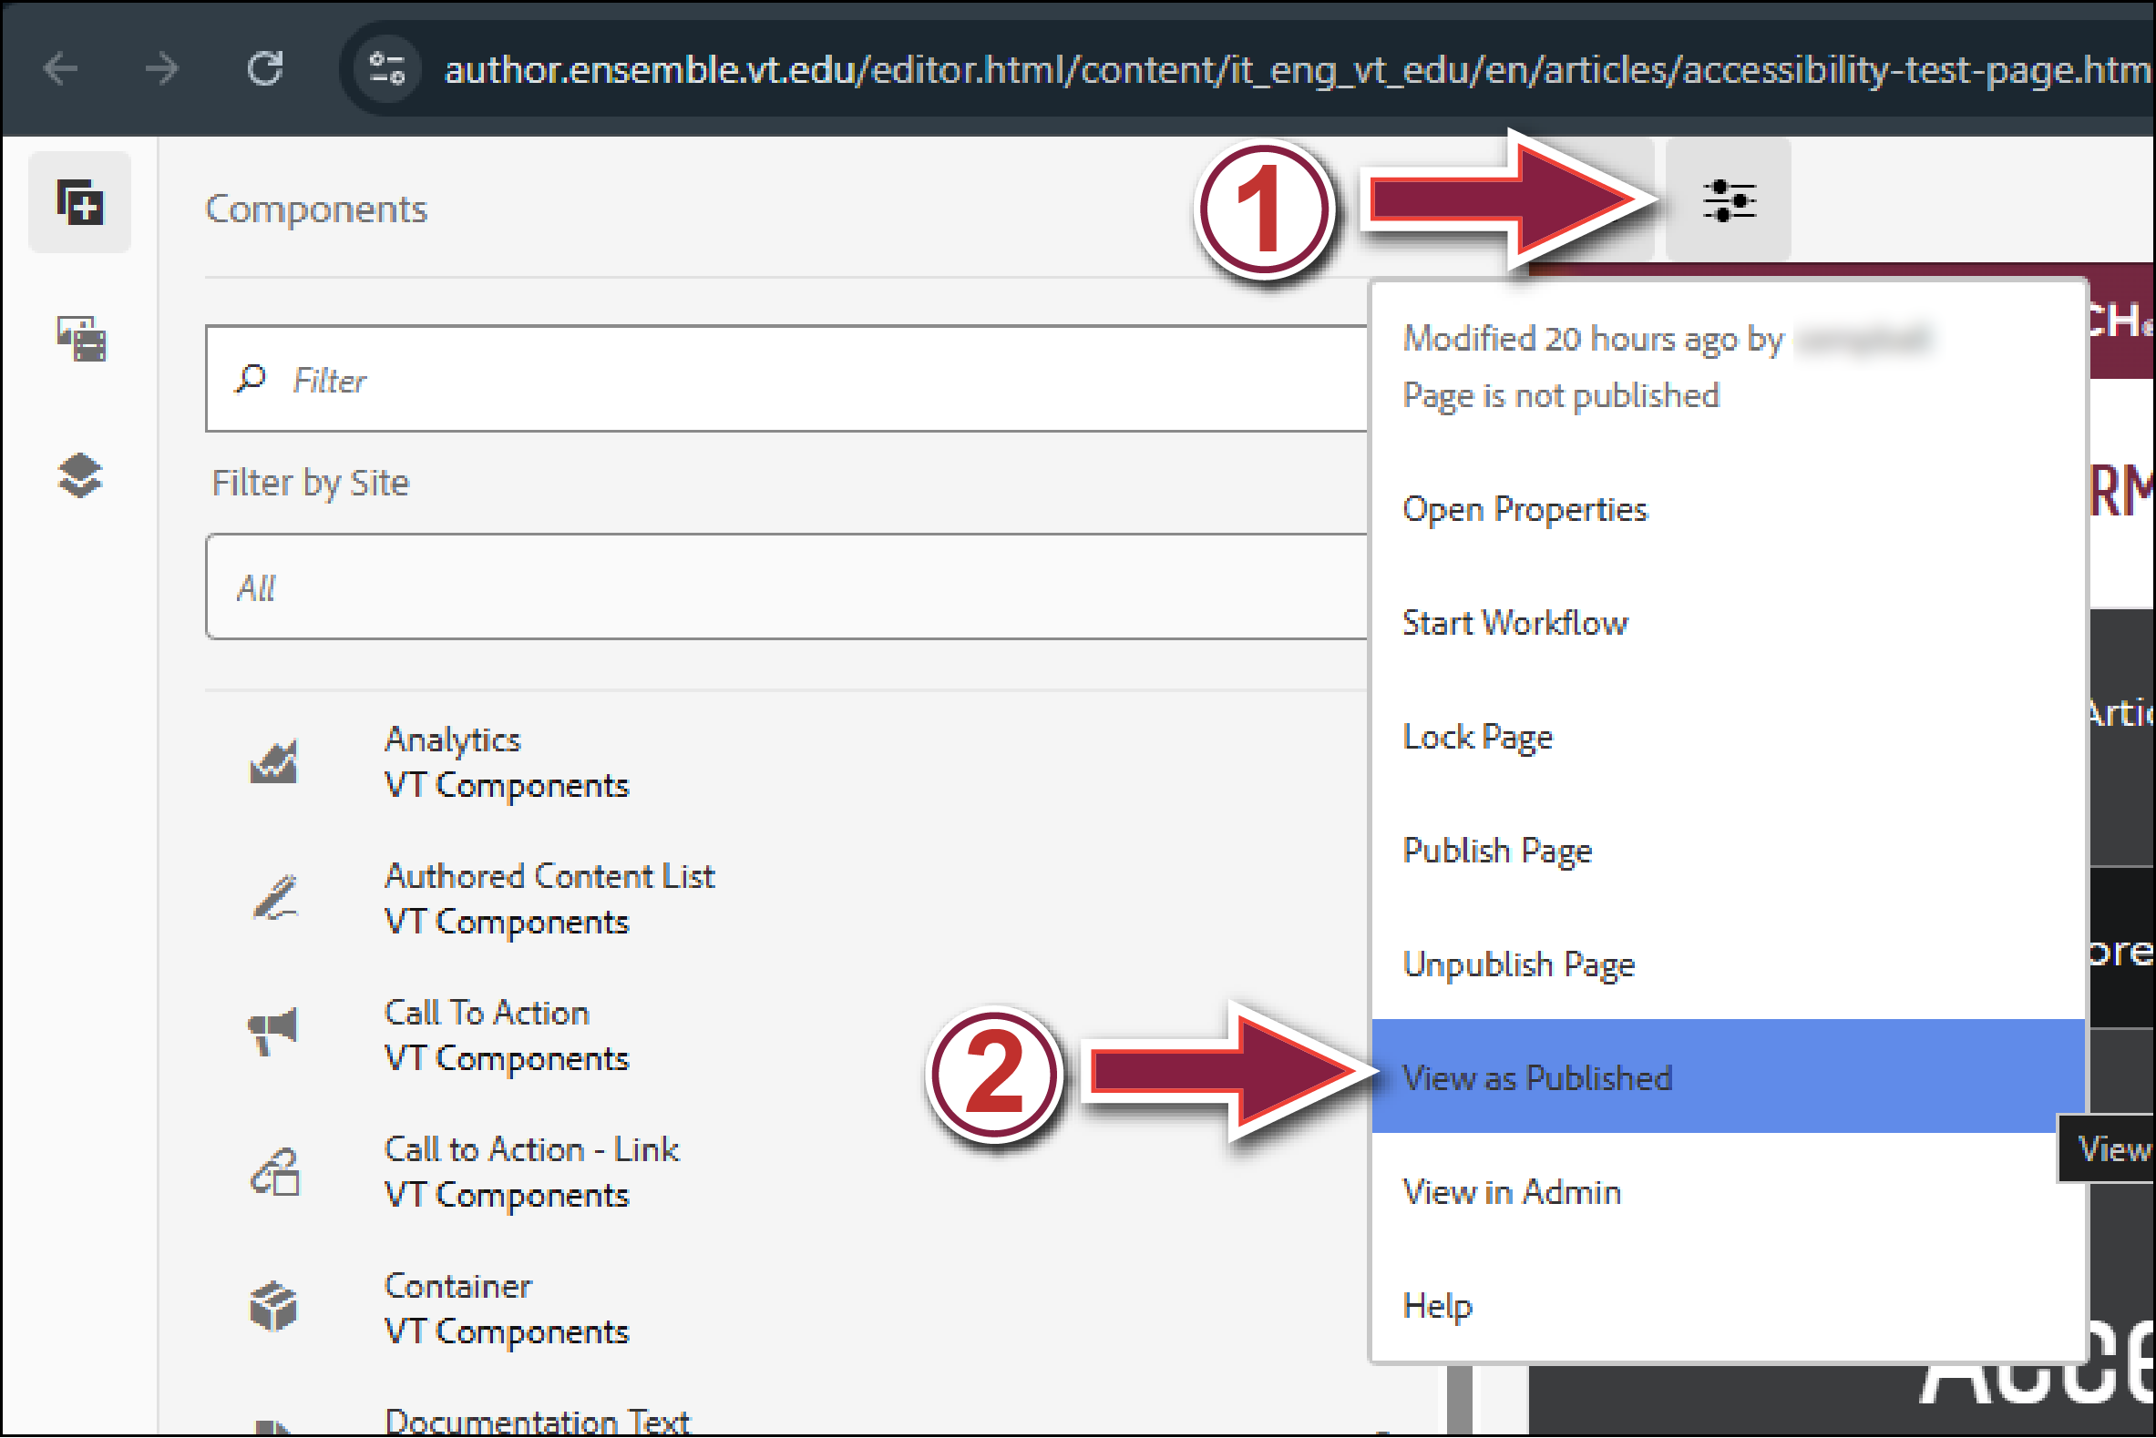Choose Start Workflow from the menu
Screen dimensions: 2156x1438
click(1729, 623)
